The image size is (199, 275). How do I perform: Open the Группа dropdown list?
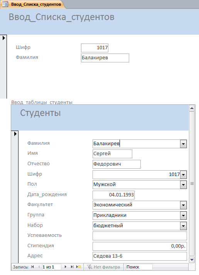tap(183, 216)
